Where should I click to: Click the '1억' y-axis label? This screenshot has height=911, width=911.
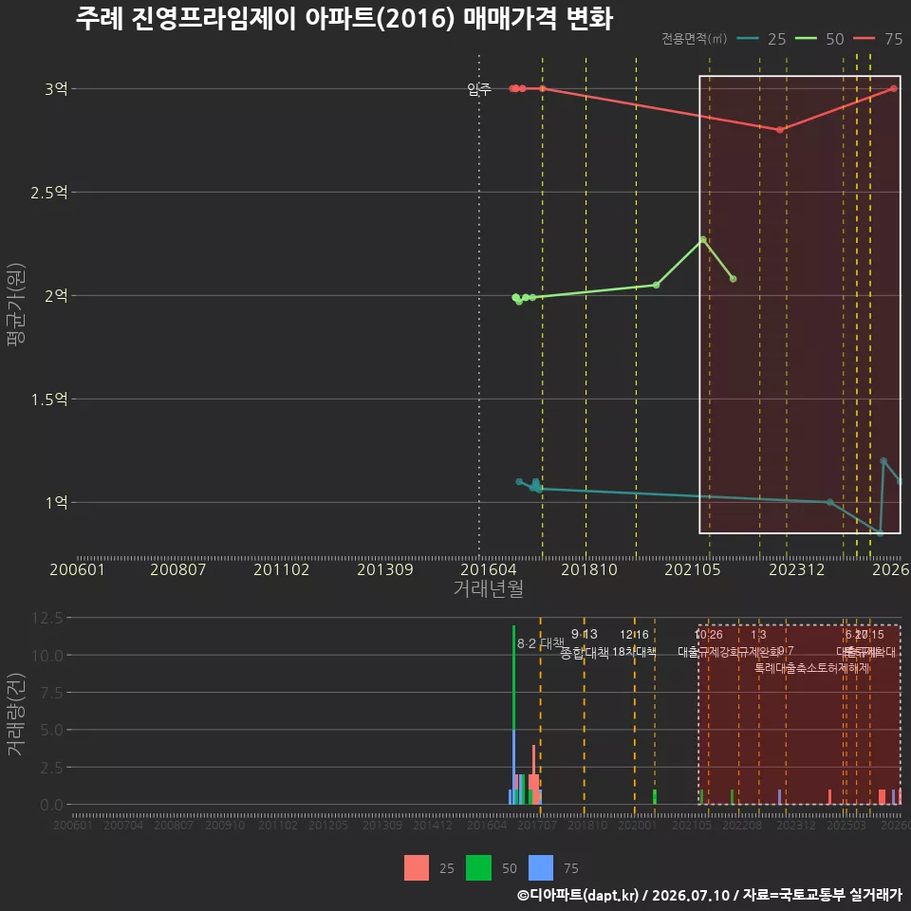[56, 503]
